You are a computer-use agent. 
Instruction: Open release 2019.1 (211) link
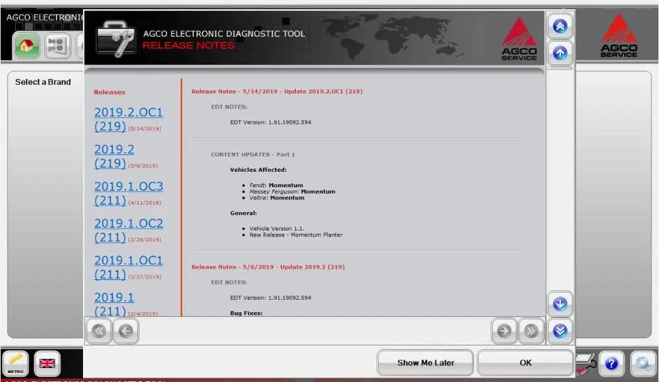tap(114, 304)
